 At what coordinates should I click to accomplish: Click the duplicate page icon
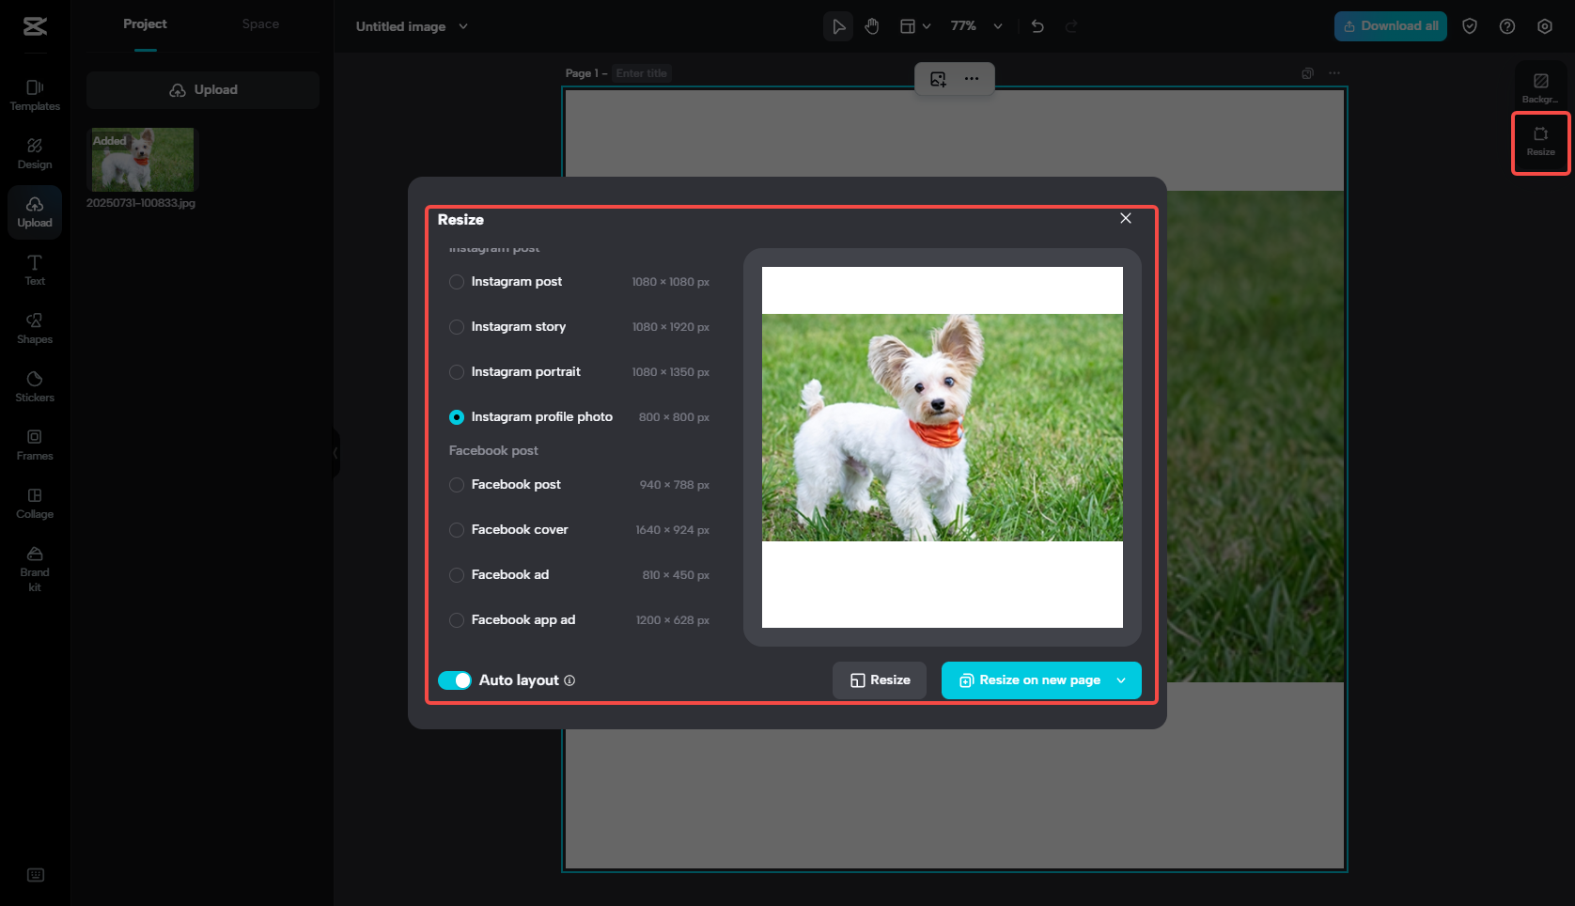tap(1307, 73)
